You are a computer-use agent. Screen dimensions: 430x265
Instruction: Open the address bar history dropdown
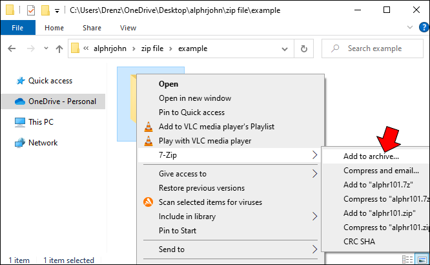[x=285, y=48]
